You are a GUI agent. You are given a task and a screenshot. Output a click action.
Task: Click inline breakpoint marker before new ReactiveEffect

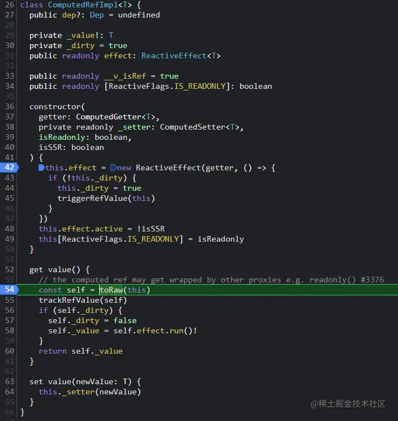pyautogui.click(x=113, y=167)
